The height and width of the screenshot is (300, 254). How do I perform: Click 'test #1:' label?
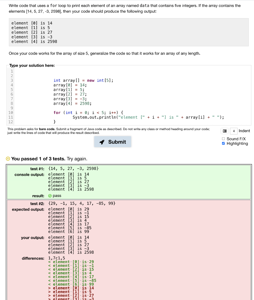[x=37, y=169]
